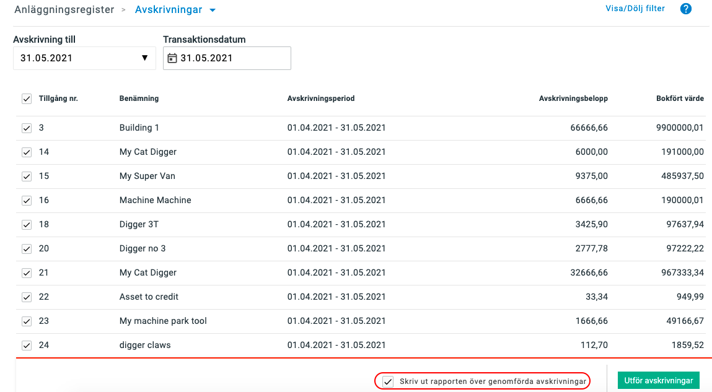Viewport: 712px width, 392px height.
Task: Click into the Transaktionsdatum date field
Action: (233, 58)
